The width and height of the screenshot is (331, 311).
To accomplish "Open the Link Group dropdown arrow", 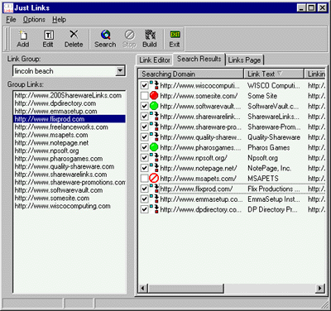I will (120, 71).
